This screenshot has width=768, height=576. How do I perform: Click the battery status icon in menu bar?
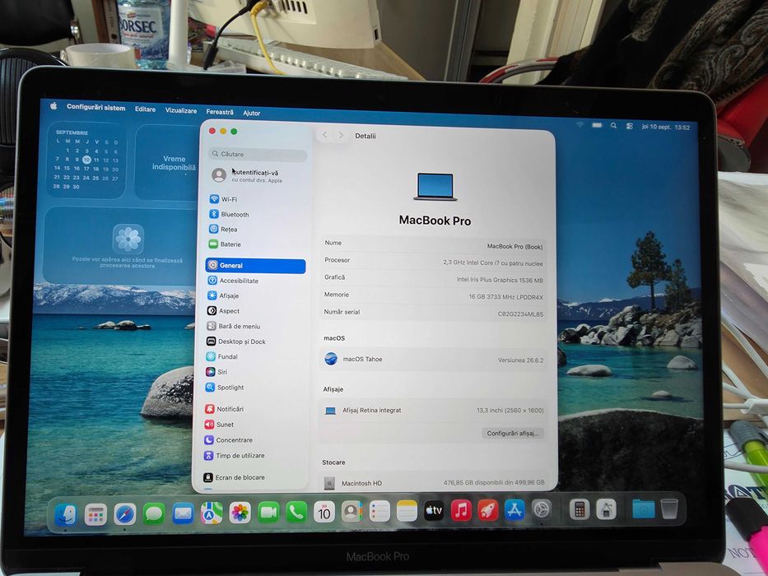coord(597,125)
